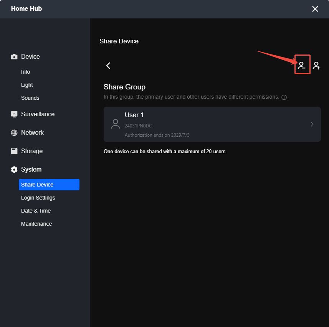Image resolution: width=329 pixels, height=327 pixels.
Task: Open the Storage section
Action: [x=32, y=151]
